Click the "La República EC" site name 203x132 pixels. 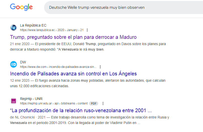coord(33,25)
